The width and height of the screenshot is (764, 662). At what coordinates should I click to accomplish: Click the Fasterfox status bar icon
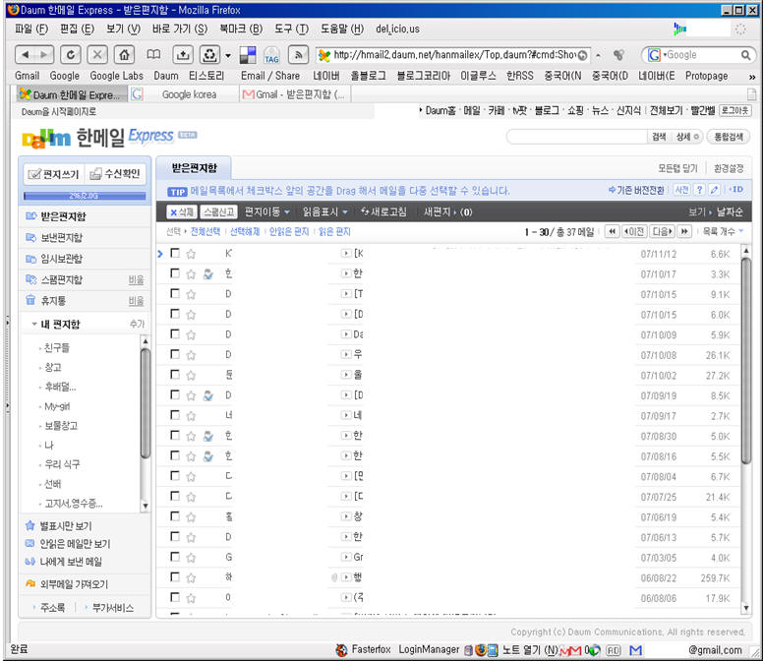pos(342,650)
